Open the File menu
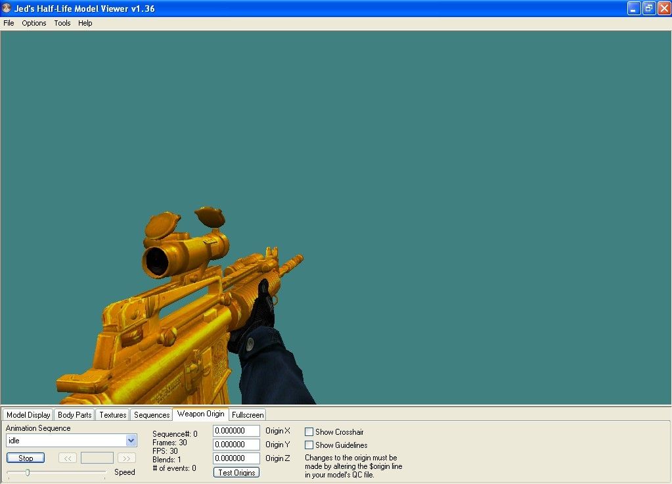The image size is (672, 484). pyautogui.click(x=9, y=23)
